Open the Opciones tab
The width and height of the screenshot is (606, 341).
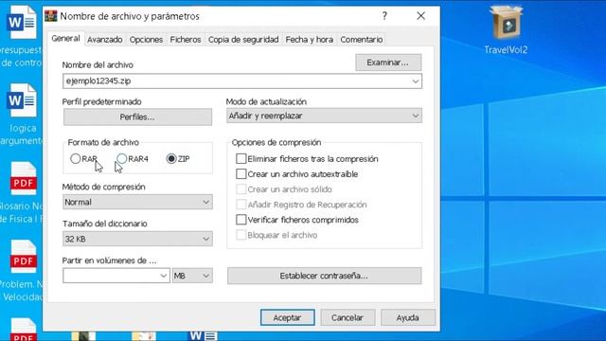coord(146,40)
